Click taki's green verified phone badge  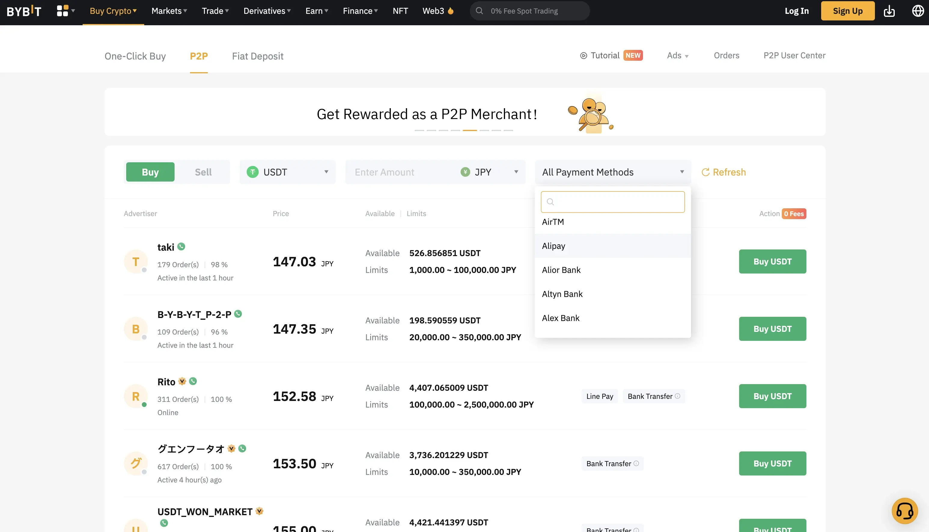[181, 247]
